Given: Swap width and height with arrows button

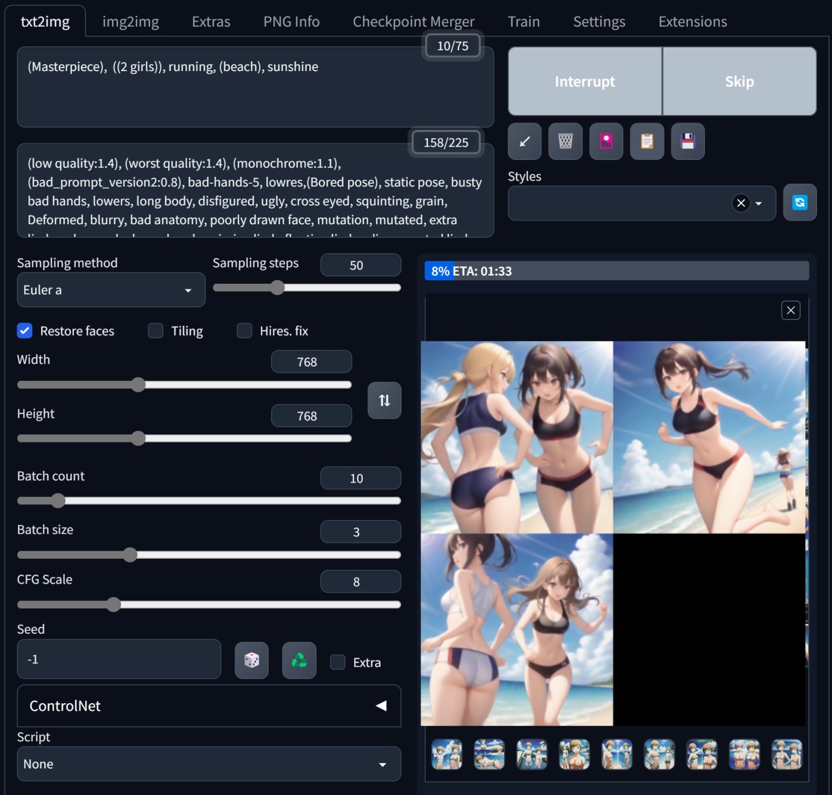Looking at the screenshot, I should pyautogui.click(x=384, y=400).
